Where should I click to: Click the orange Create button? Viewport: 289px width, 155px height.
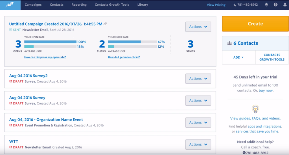pos(255,24)
